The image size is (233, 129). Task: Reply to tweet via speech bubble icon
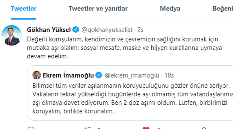[x=31, y=128]
